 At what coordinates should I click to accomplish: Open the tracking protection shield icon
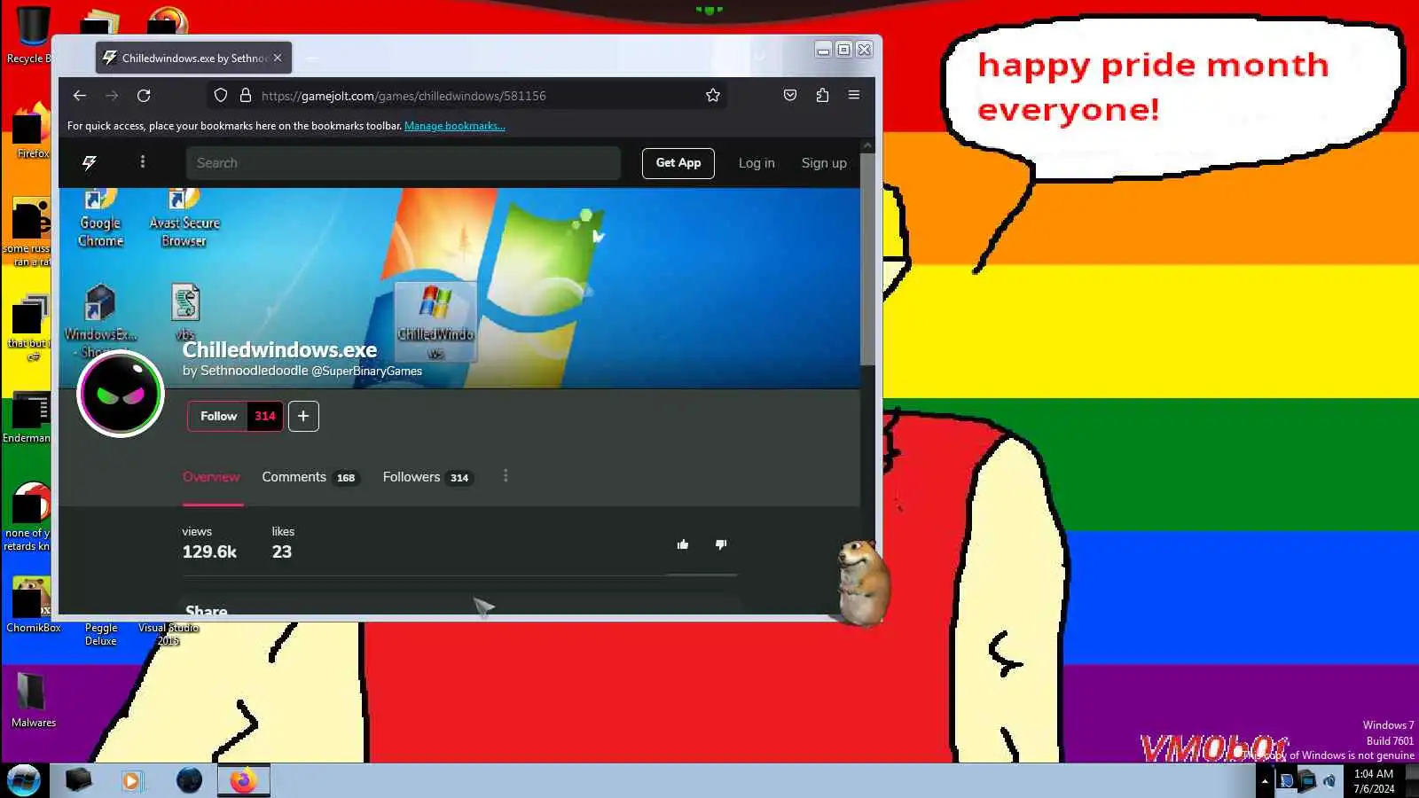tap(221, 96)
